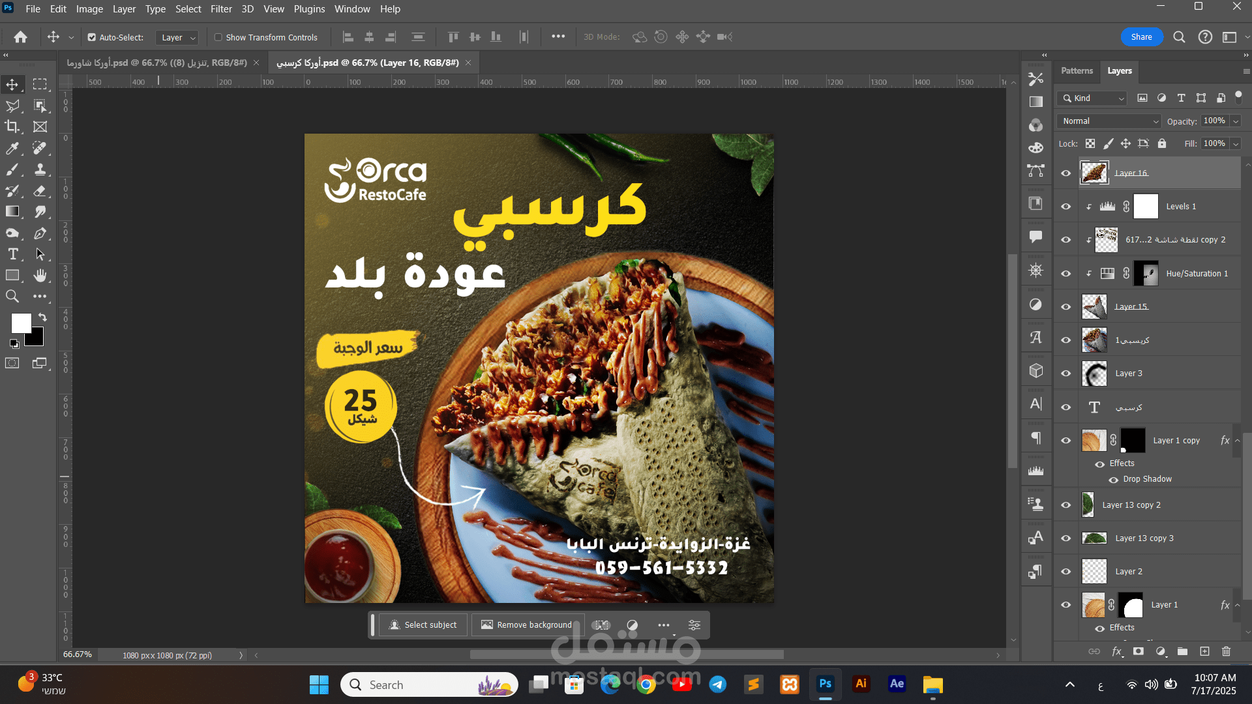Switch to the Patterns tab

tap(1077, 70)
